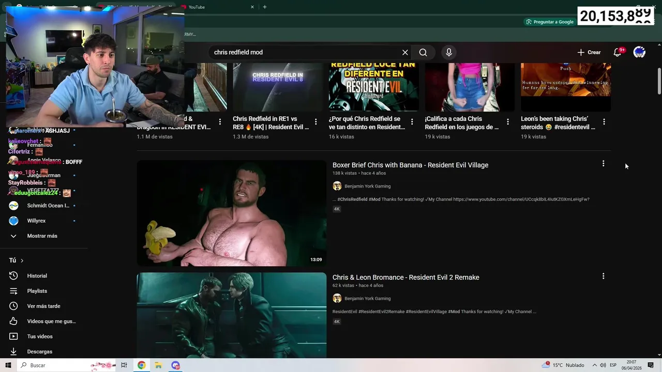The width and height of the screenshot is (662, 372).
Task: Click the Ver más tarde clock icon
Action: coord(14,306)
